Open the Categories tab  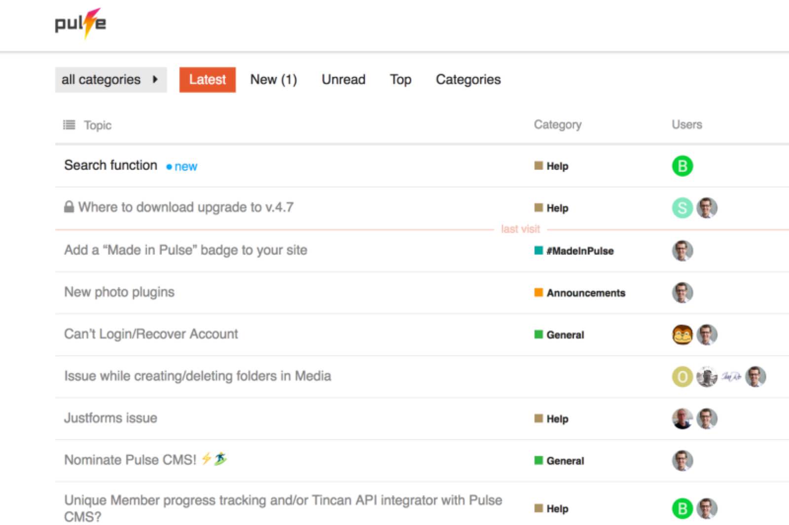pos(468,80)
